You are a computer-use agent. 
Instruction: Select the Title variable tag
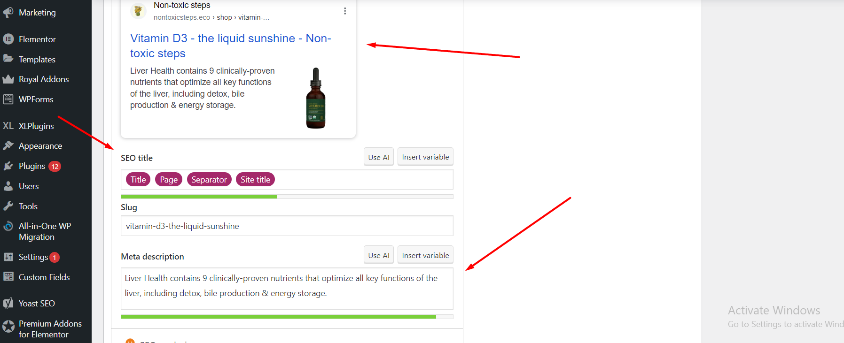tap(138, 179)
